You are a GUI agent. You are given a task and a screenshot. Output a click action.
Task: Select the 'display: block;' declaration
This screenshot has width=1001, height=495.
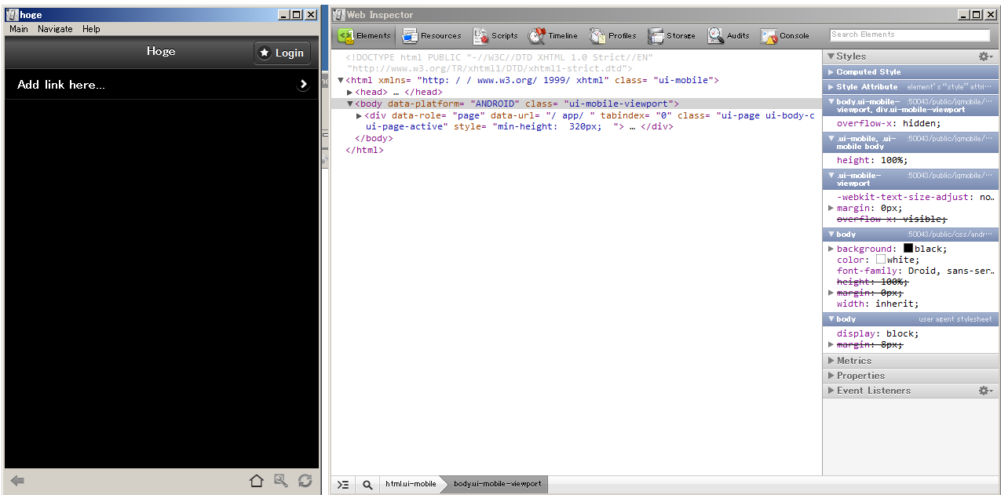[x=878, y=333]
